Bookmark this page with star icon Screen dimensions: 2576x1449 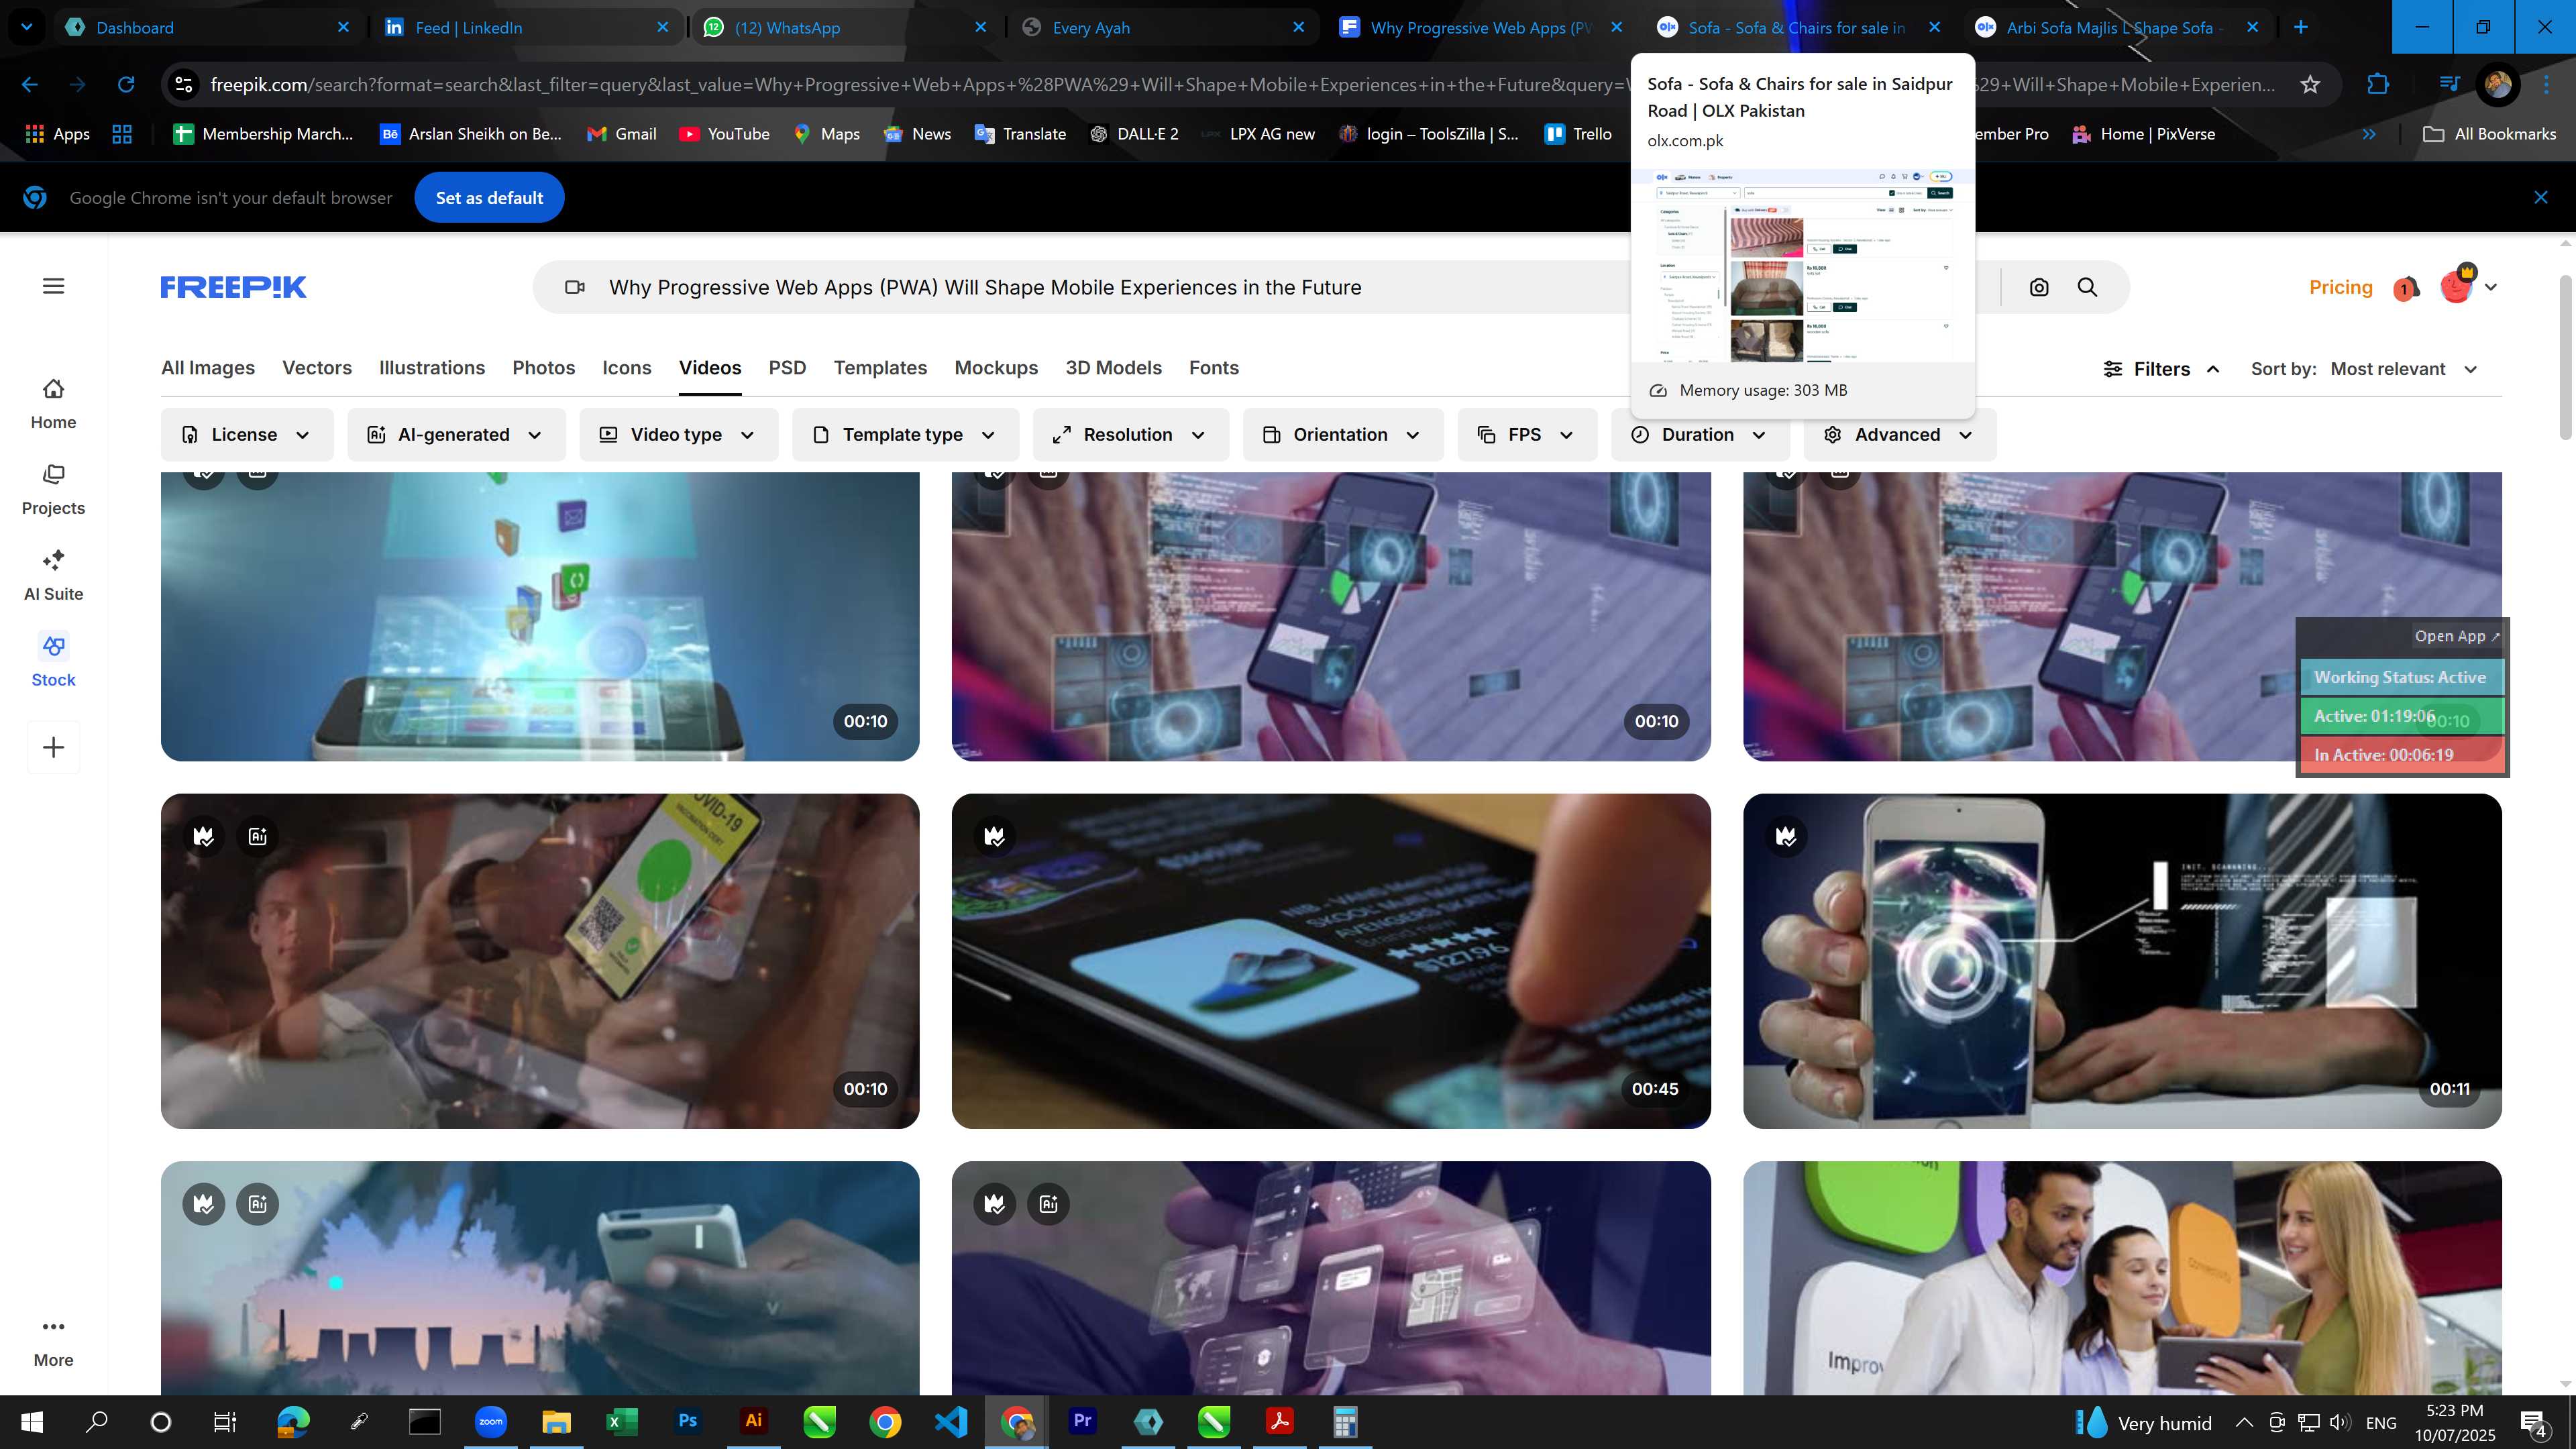tap(2310, 85)
